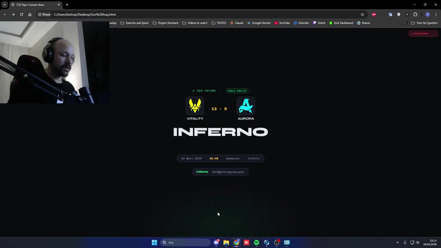
Task: Open a new browser tab
Action: [x=67, y=5]
